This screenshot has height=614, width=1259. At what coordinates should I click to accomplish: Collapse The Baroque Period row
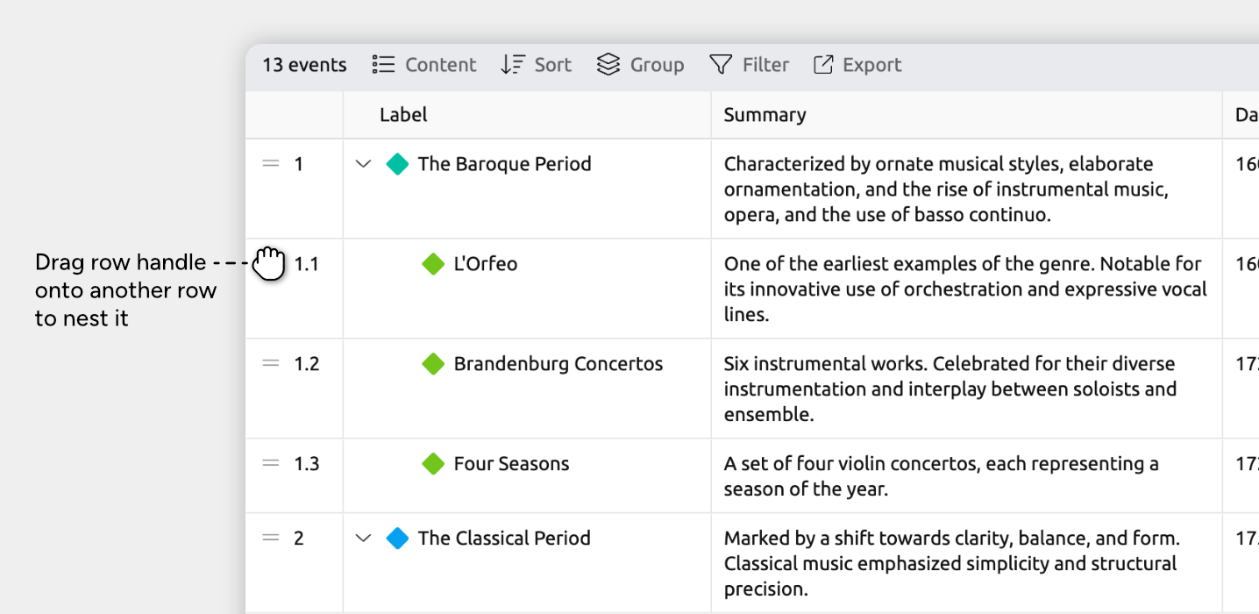tap(363, 164)
